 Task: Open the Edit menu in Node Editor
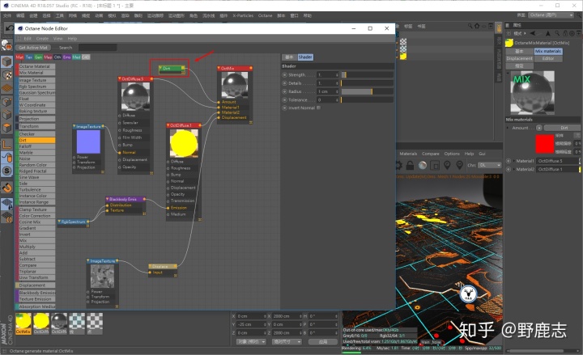point(28,39)
